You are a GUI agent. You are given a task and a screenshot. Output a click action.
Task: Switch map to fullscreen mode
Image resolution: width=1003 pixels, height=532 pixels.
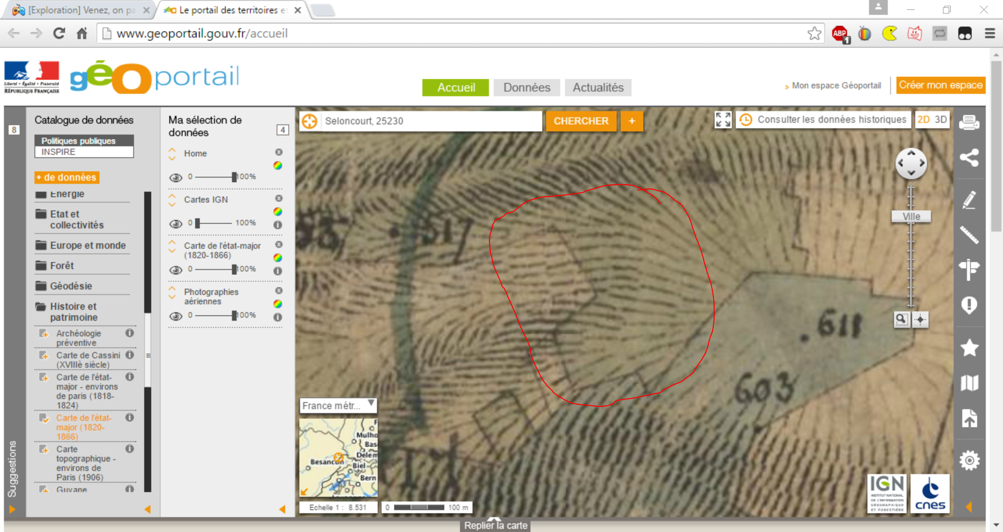(723, 119)
